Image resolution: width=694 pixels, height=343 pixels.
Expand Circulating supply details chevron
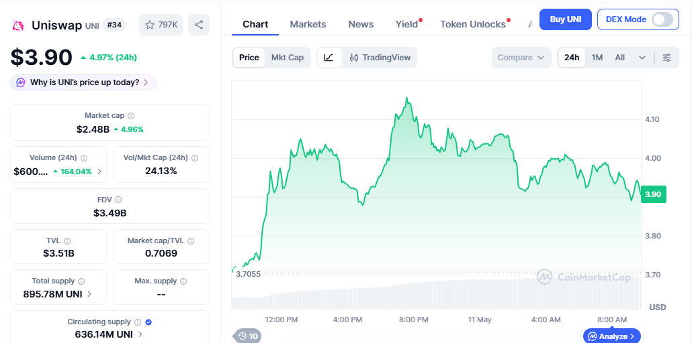point(140,334)
